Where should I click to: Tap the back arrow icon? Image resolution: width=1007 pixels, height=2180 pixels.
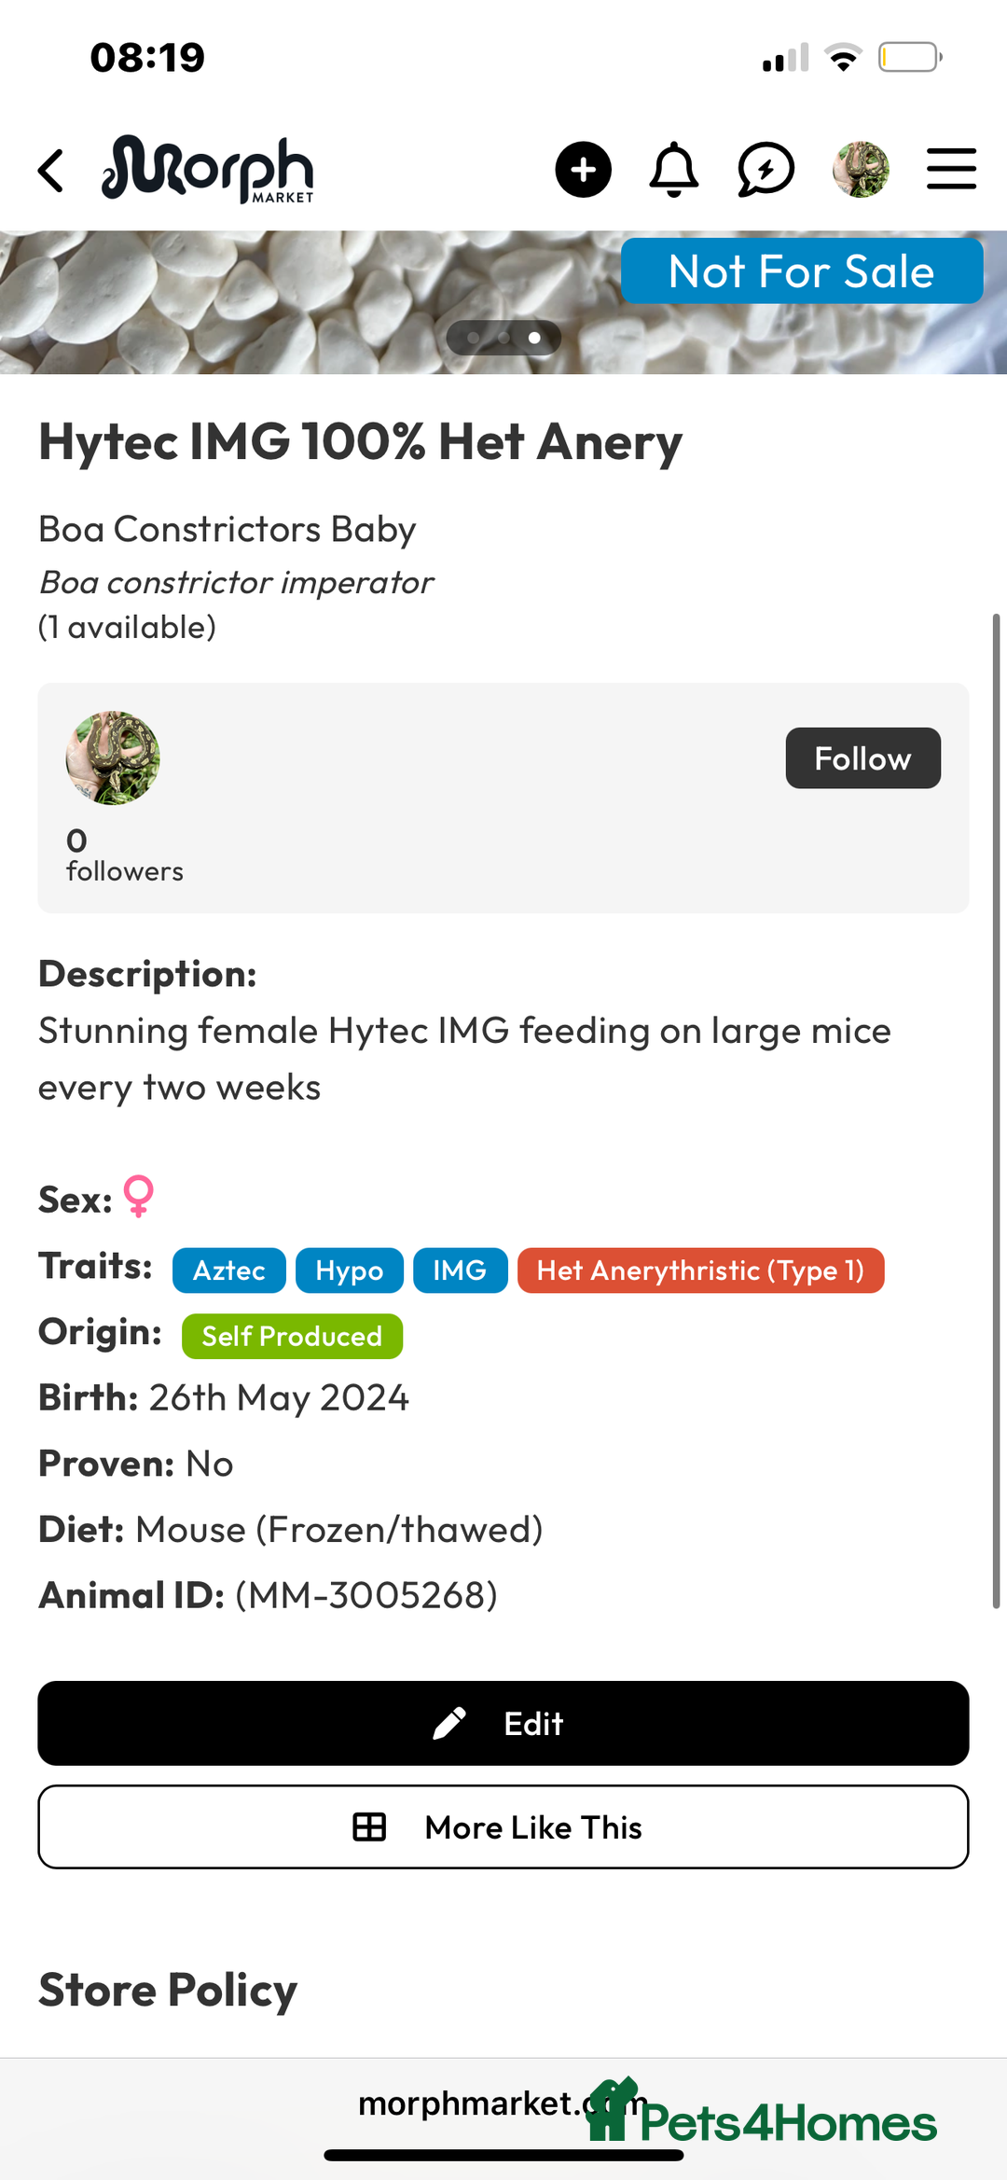(51, 171)
